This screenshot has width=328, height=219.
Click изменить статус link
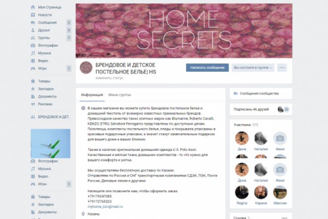(109, 78)
